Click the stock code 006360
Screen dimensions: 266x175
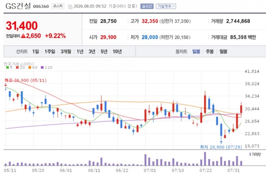coord(41,6)
